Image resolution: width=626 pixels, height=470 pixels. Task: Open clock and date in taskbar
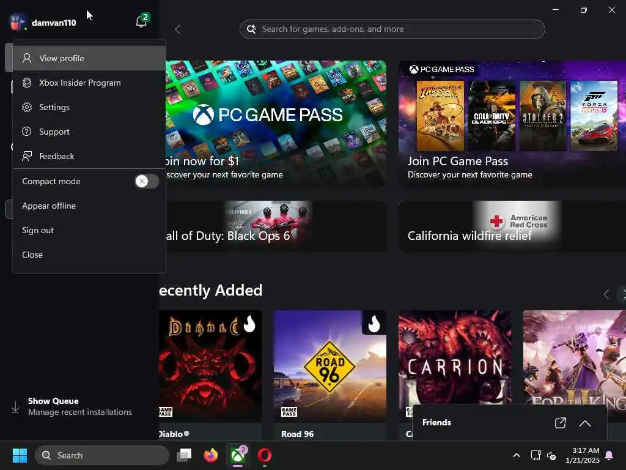583,455
